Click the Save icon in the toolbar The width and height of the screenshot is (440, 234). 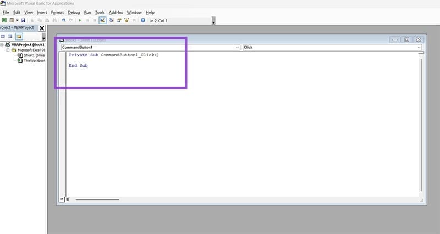[x=23, y=20]
